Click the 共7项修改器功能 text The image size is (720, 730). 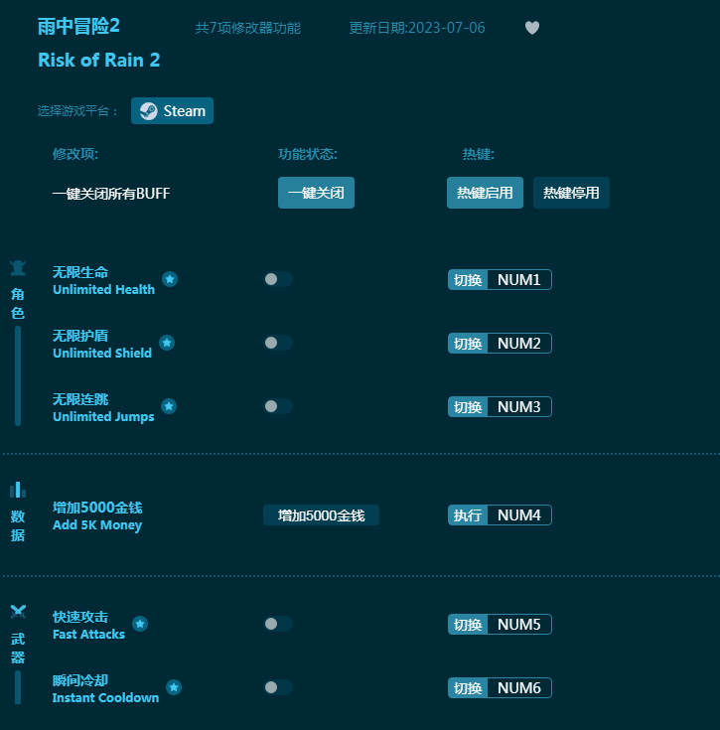coord(247,28)
